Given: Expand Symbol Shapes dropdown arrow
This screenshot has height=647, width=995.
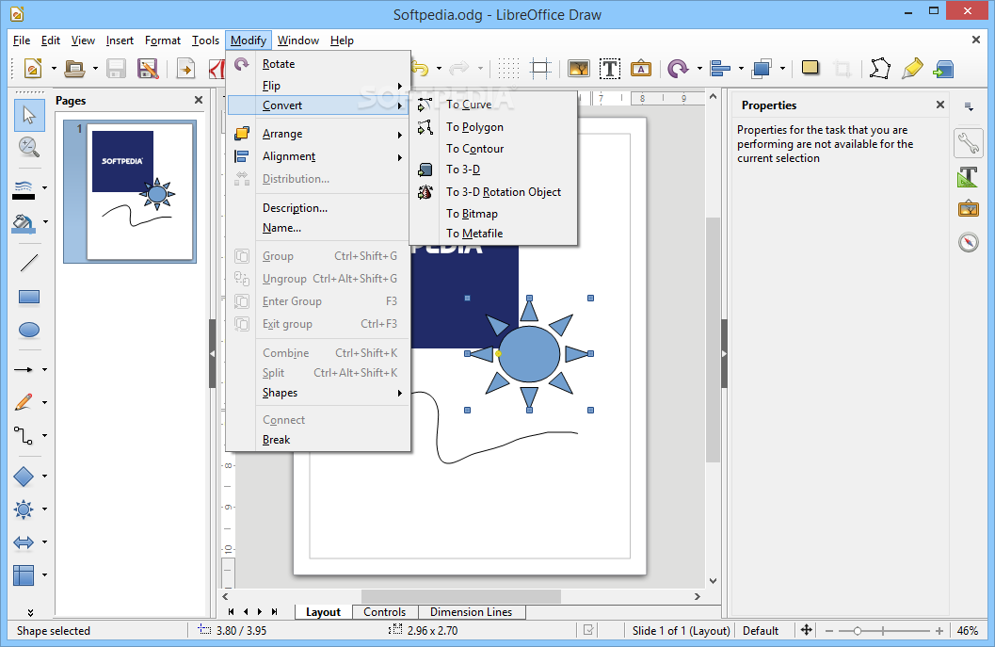Looking at the screenshot, I should pos(44,510).
